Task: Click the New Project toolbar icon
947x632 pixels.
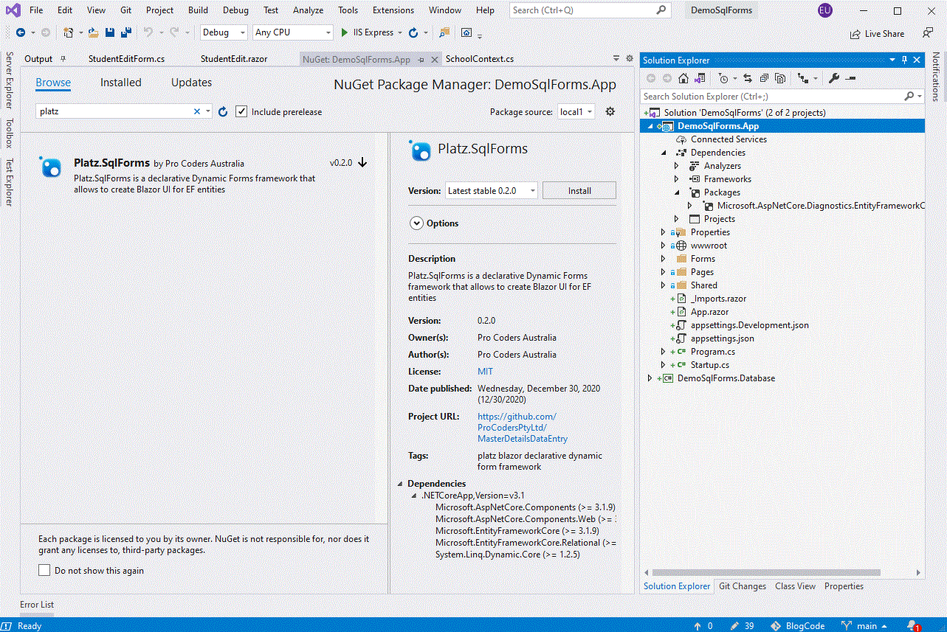Action: [x=68, y=32]
